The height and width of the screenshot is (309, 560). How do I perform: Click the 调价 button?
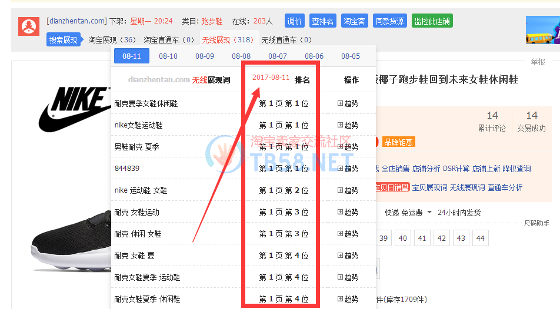(295, 21)
